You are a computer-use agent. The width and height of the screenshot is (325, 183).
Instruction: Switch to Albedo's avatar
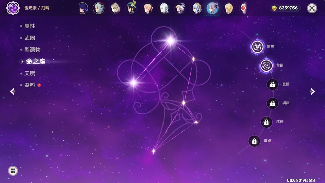click(115, 8)
